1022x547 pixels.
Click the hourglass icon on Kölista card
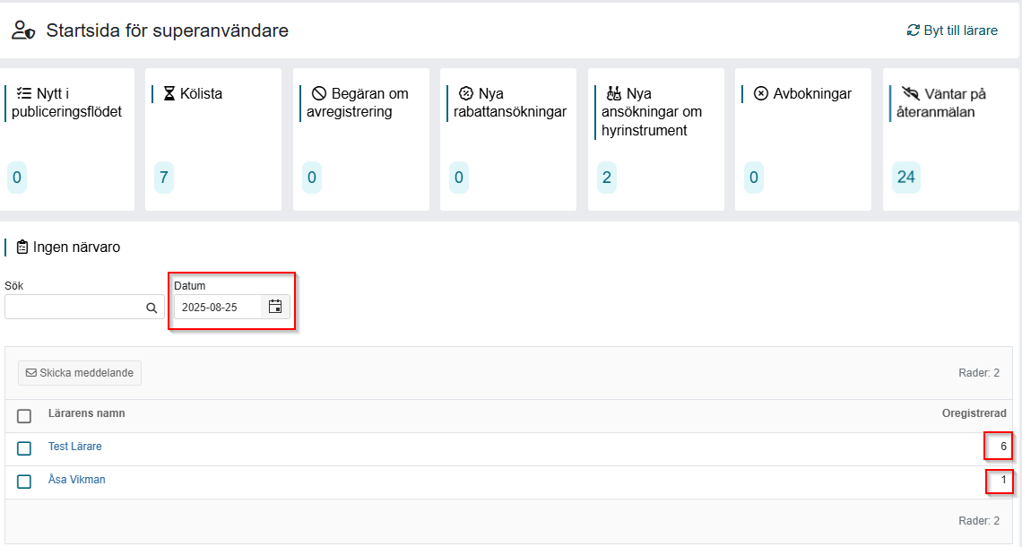coord(169,93)
